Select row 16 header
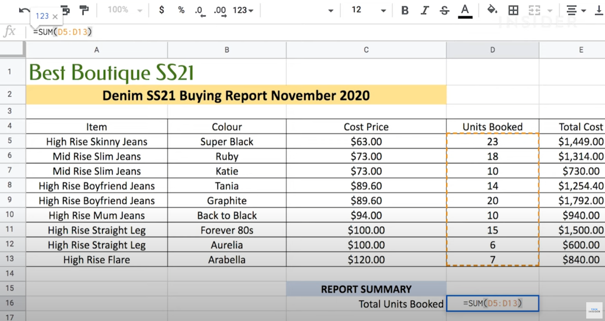This screenshot has height=321, width=605. click(13, 303)
